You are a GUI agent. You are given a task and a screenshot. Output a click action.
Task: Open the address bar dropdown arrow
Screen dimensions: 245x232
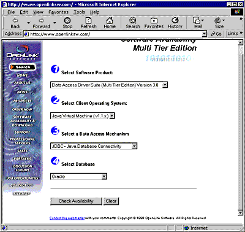pos(204,34)
